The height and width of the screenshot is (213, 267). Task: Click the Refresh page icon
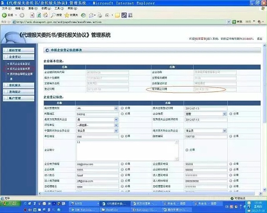pos(39,15)
